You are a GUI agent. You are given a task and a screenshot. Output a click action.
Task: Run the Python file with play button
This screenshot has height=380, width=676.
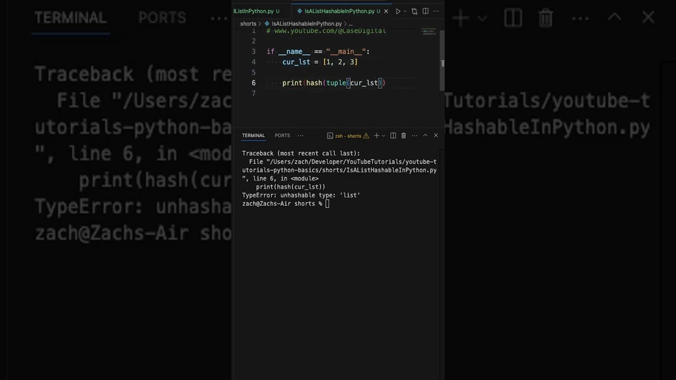coord(398,11)
